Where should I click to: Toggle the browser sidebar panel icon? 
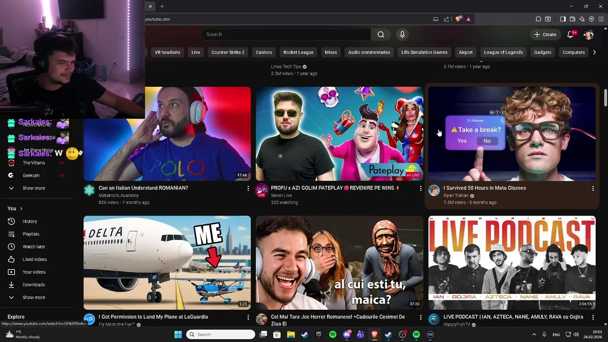[x=563, y=19]
